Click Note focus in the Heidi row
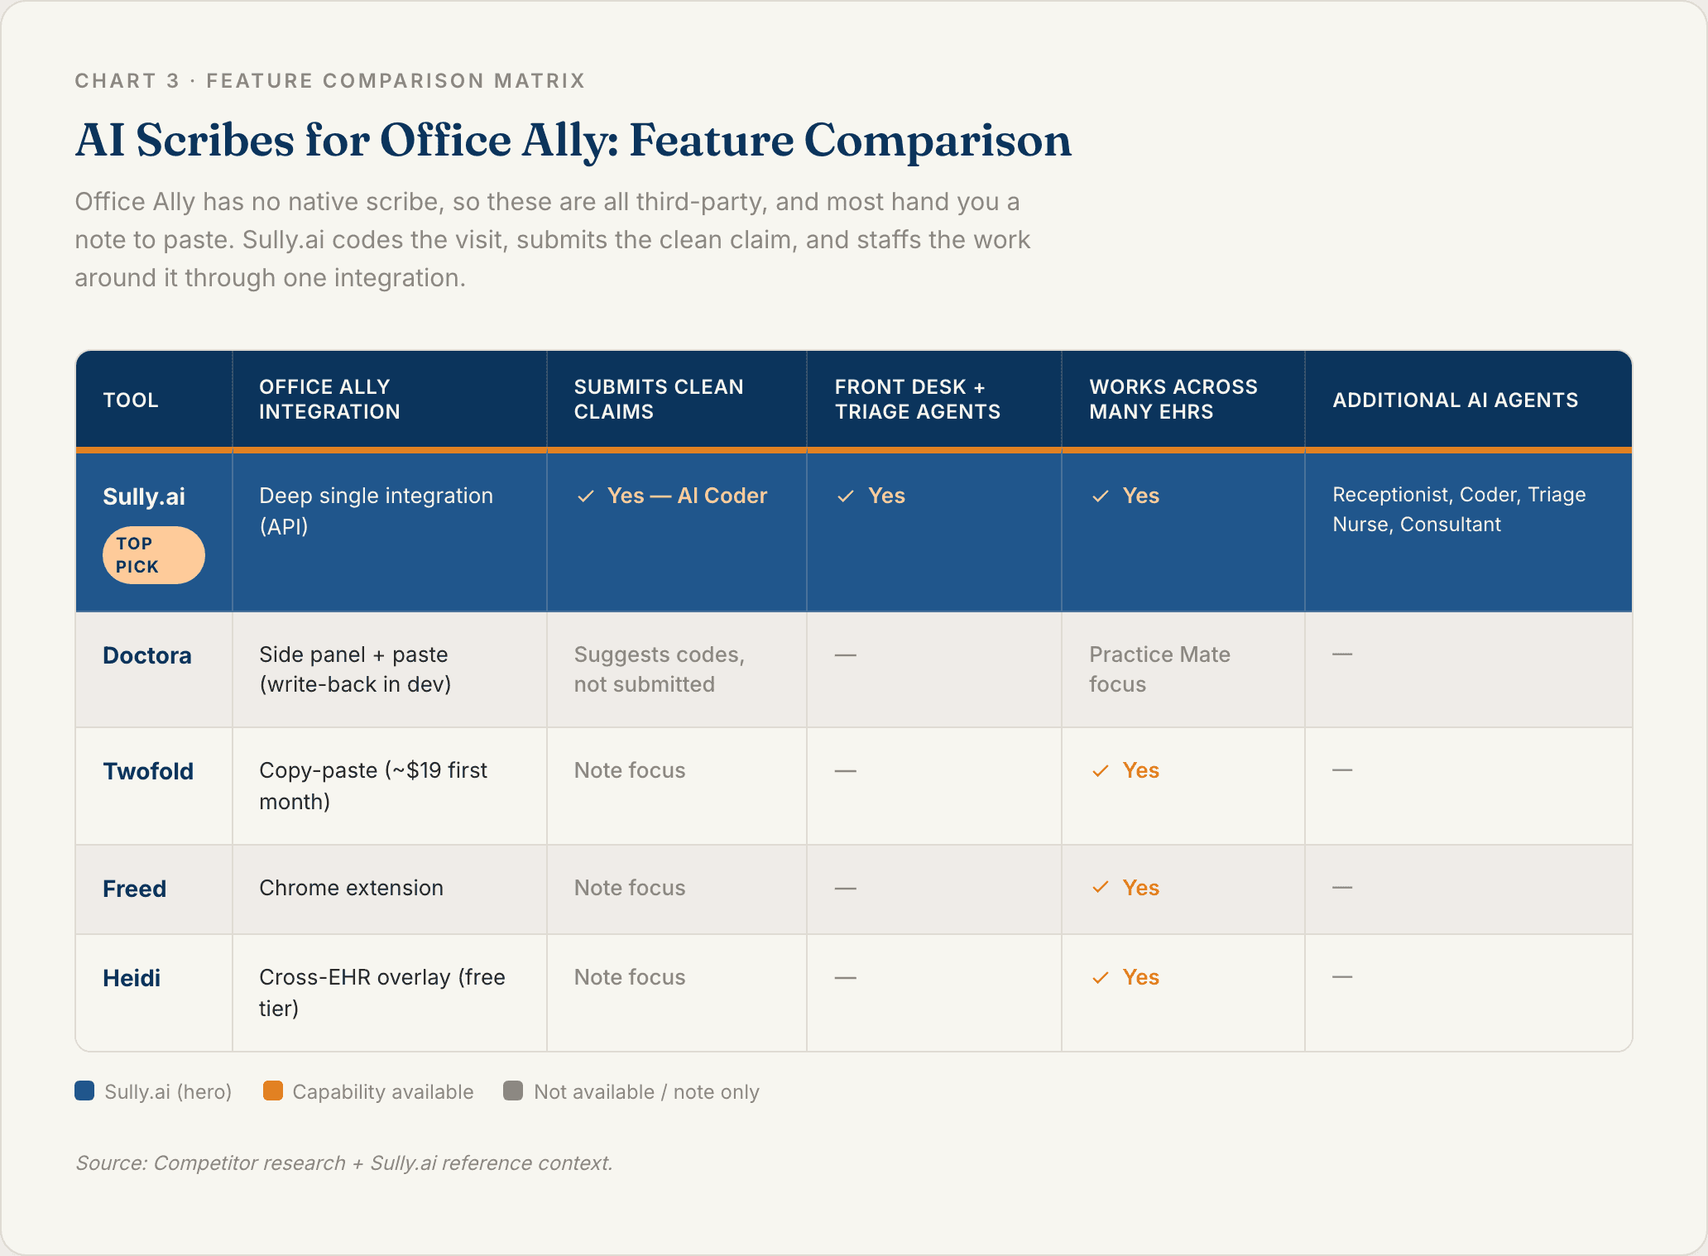 [630, 977]
